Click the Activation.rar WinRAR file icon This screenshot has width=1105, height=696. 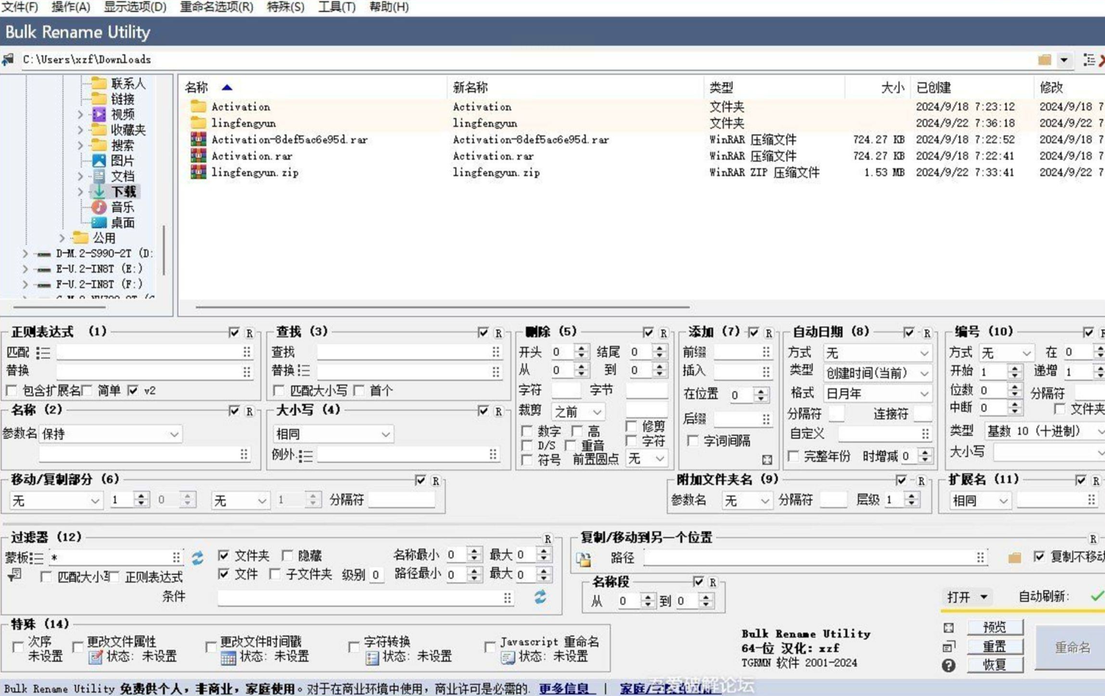click(198, 156)
